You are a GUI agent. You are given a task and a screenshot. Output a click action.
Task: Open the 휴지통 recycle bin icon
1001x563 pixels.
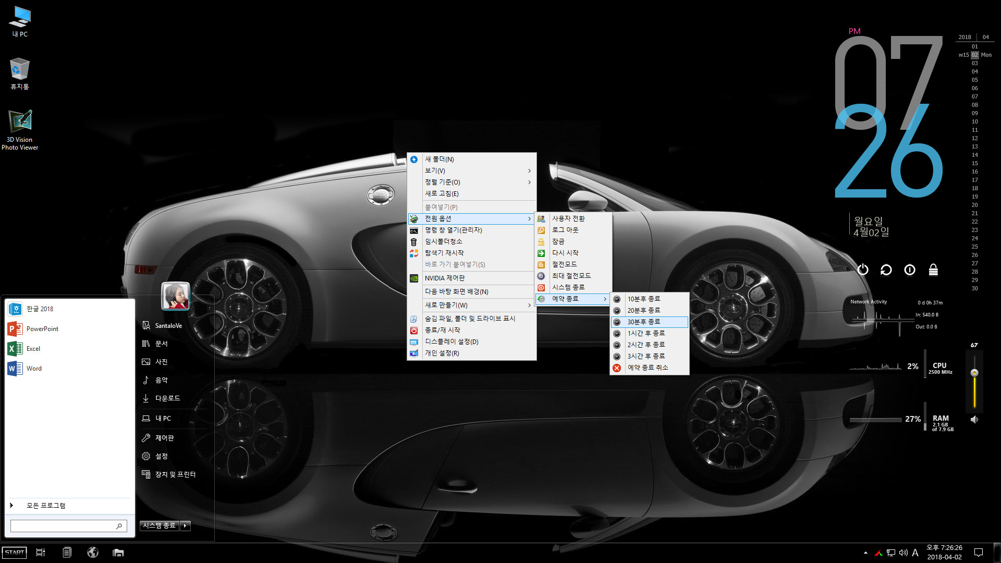[x=20, y=74]
